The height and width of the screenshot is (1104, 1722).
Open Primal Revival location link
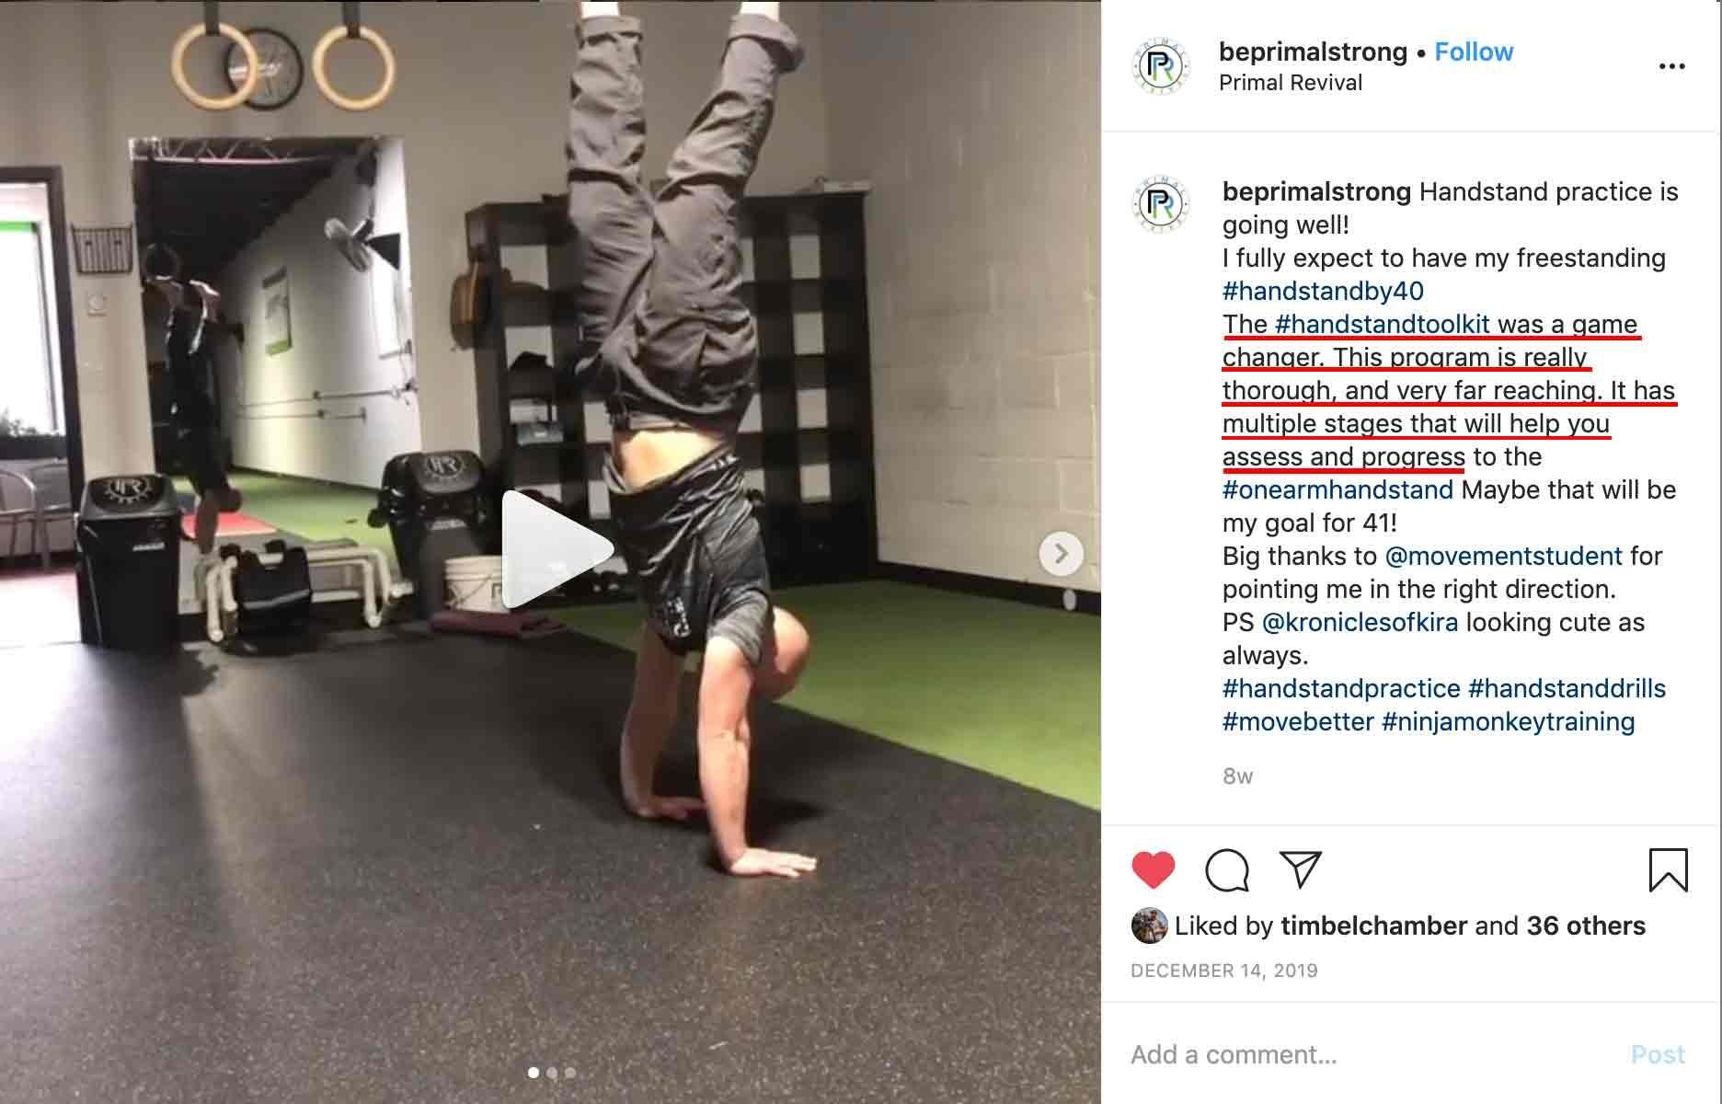point(1291,83)
